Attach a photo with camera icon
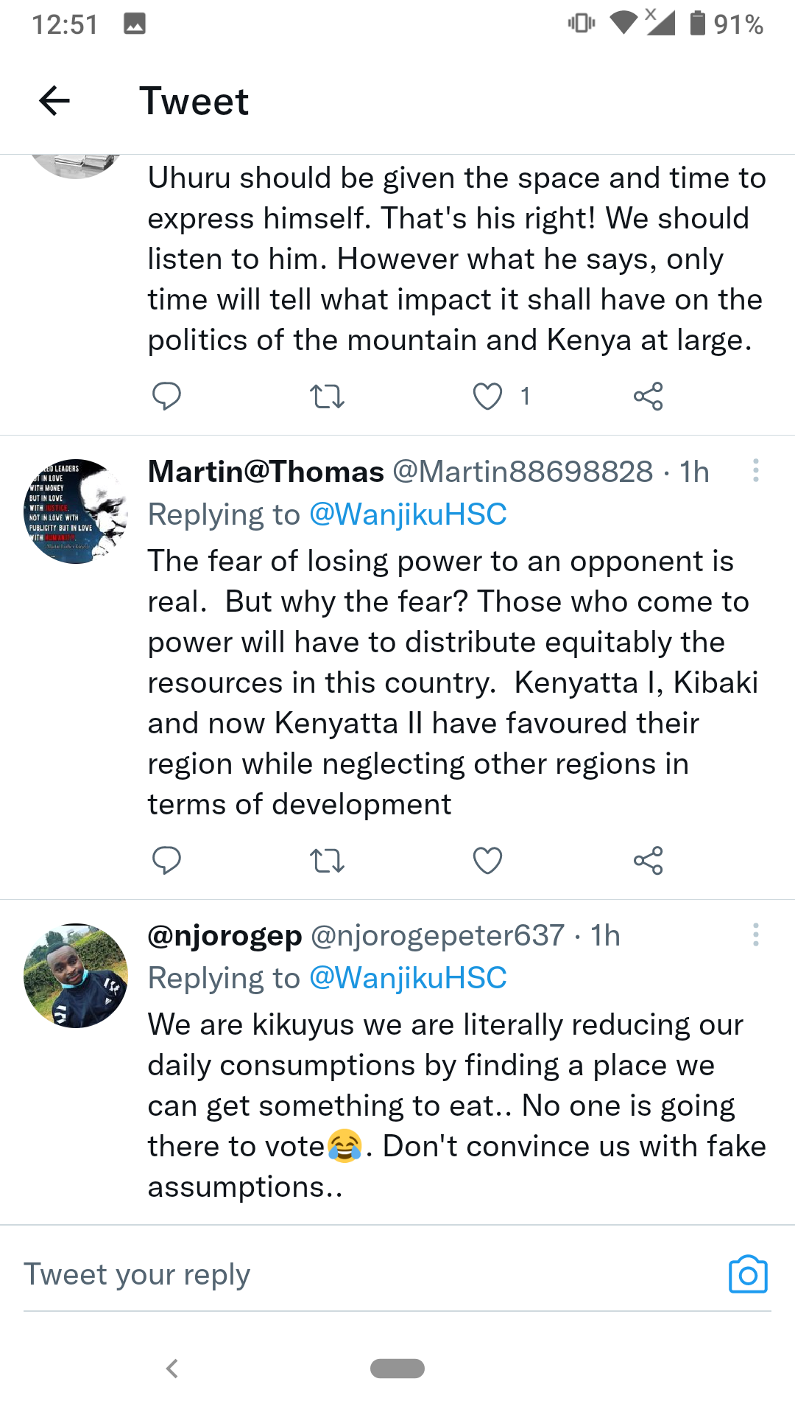 pyautogui.click(x=748, y=1275)
